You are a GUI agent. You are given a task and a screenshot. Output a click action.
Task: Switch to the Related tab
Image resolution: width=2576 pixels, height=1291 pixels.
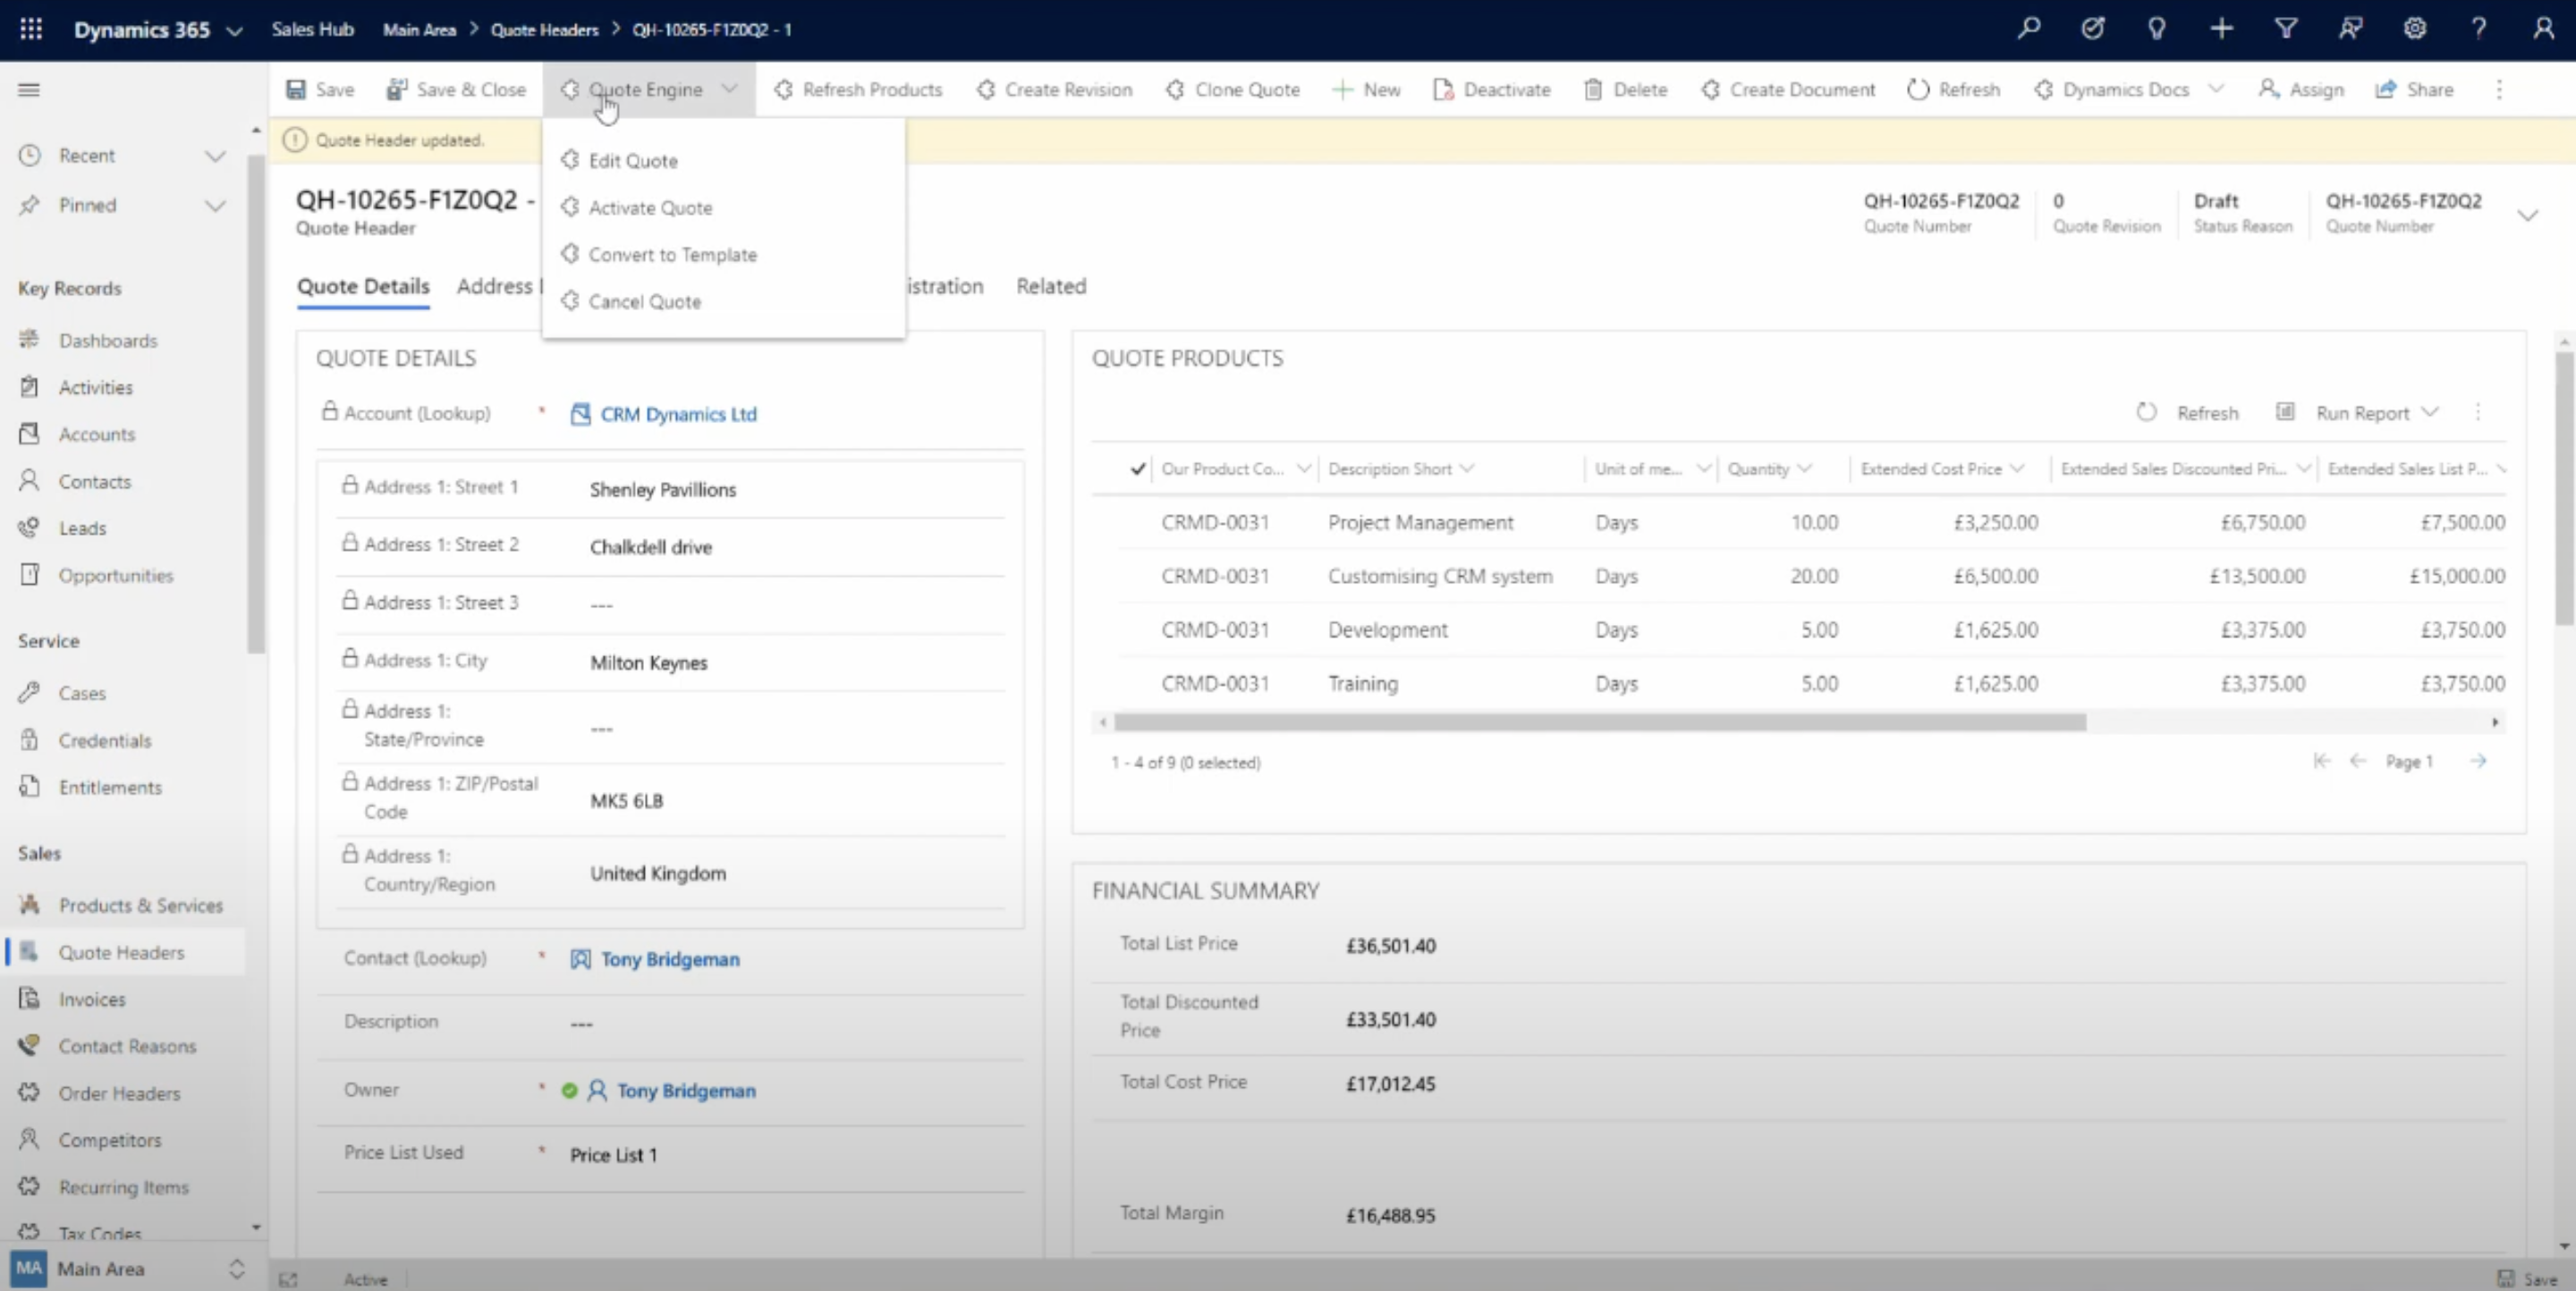(x=1050, y=287)
